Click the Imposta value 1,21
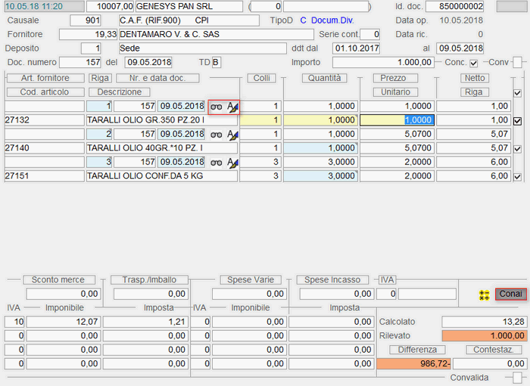This screenshot has height=386, width=530. pos(145,322)
